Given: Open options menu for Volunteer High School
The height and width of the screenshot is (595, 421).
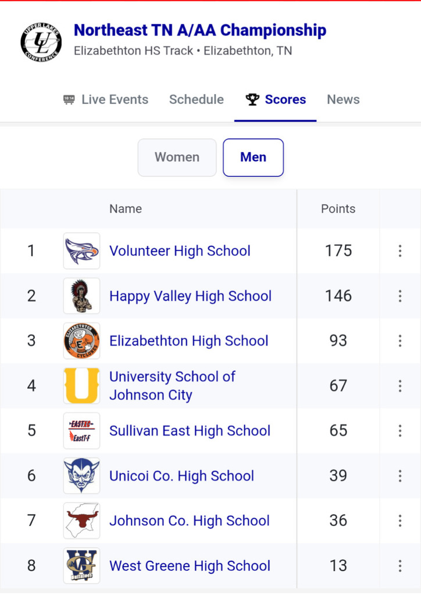Looking at the screenshot, I should click(400, 251).
